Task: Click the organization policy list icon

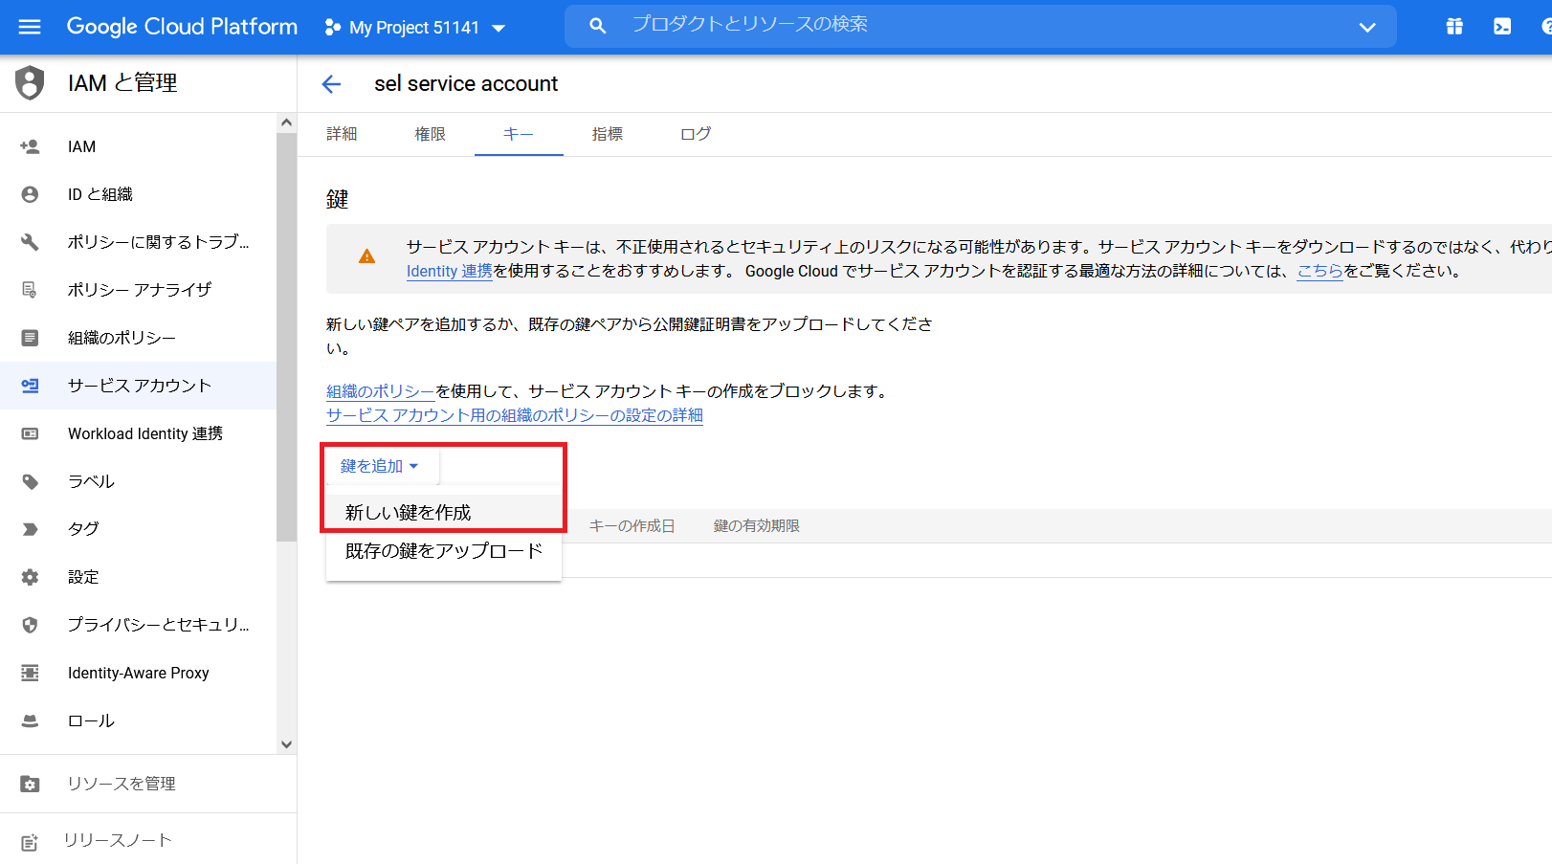Action: 30,338
